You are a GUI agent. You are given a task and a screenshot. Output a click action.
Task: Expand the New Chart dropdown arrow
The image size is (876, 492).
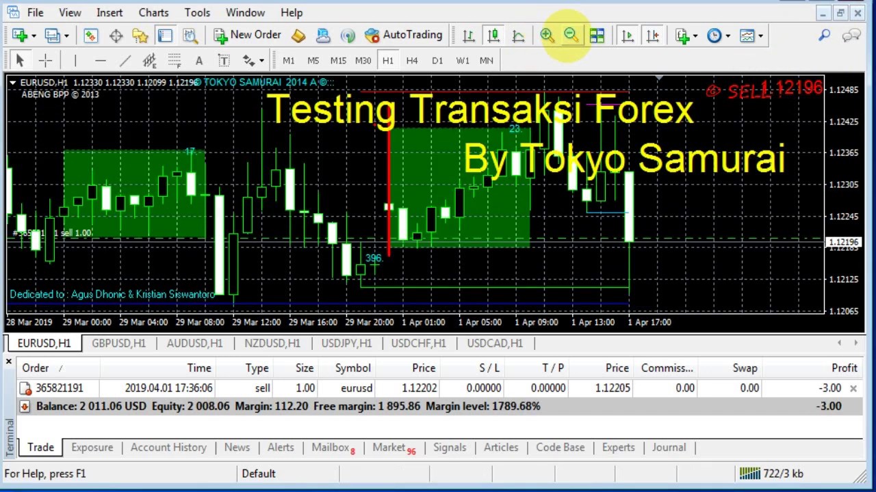click(33, 36)
